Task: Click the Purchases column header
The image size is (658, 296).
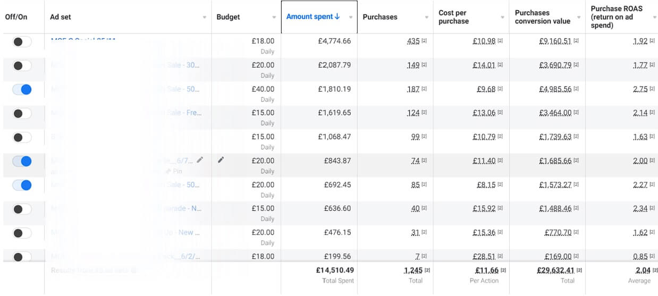Action: [x=380, y=17]
